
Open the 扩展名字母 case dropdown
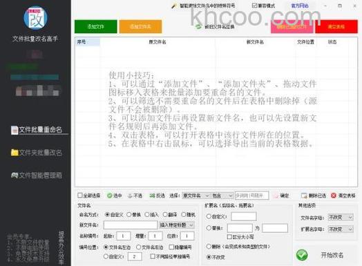[341, 229]
